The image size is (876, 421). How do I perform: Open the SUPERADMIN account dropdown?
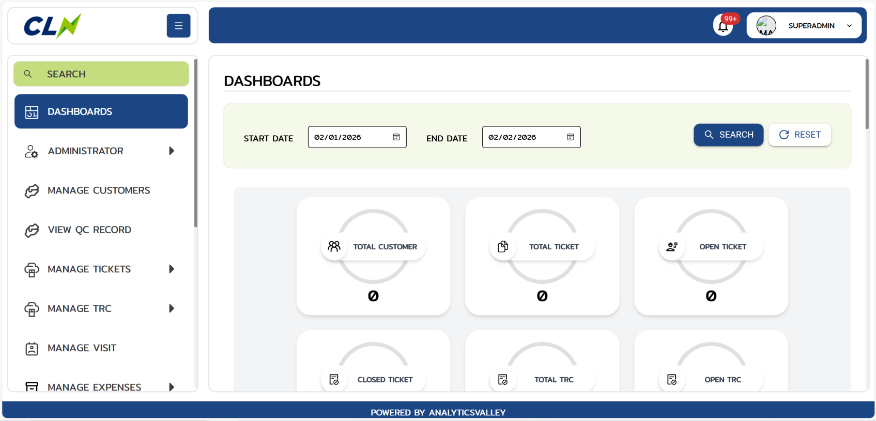click(804, 25)
